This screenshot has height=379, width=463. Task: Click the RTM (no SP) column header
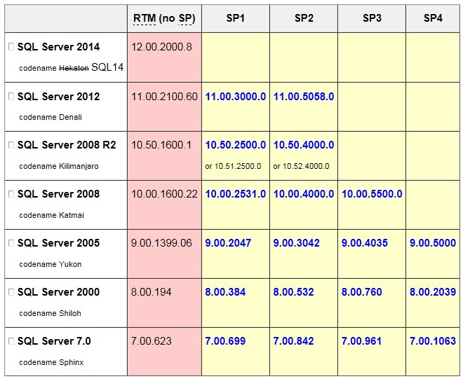point(164,18)
